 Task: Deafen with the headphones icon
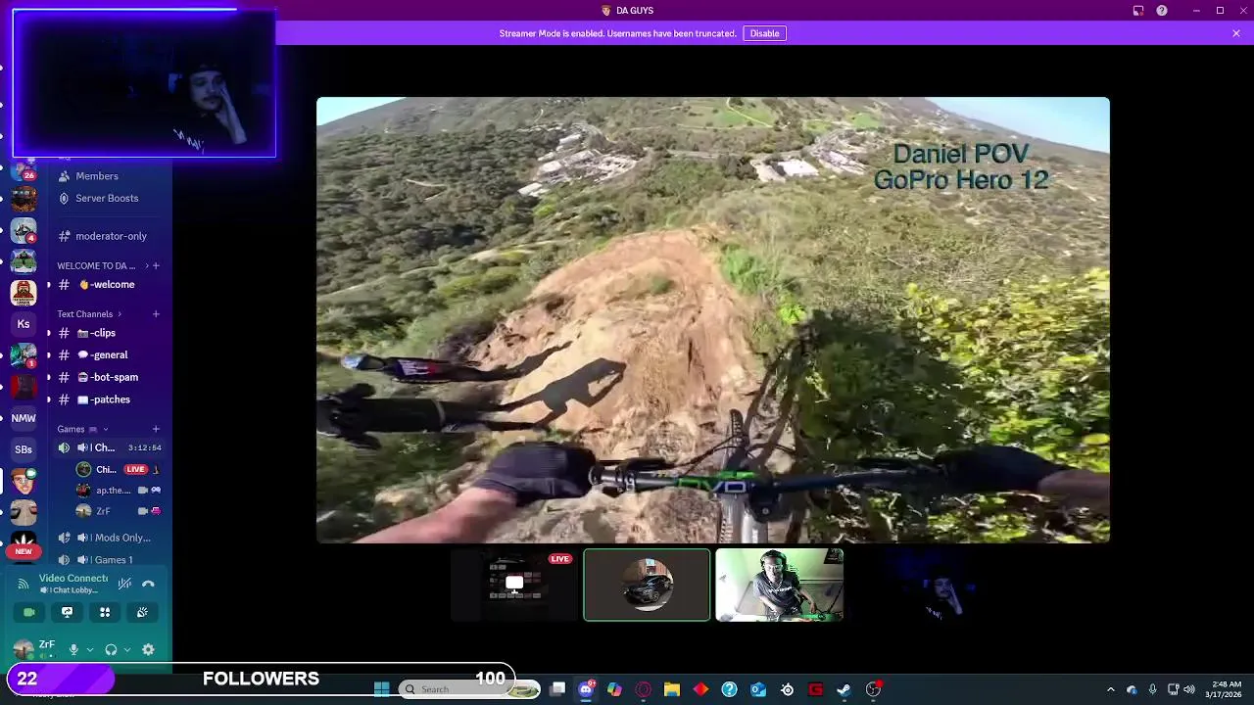(x=111, y=649)
